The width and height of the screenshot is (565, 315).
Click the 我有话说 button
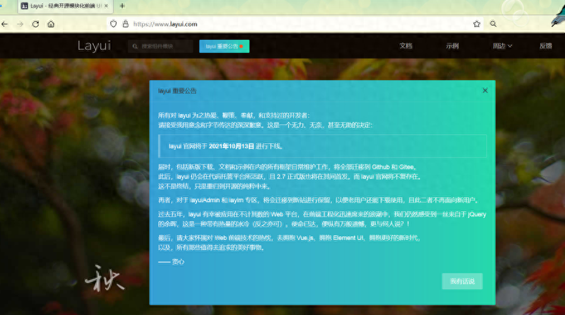(462, 281)
